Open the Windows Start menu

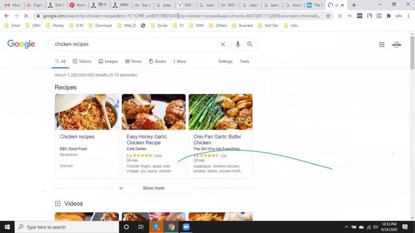click(7, 227)
